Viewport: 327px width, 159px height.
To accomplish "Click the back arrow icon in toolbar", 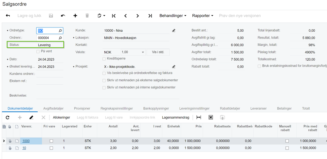I will (8, 16).
